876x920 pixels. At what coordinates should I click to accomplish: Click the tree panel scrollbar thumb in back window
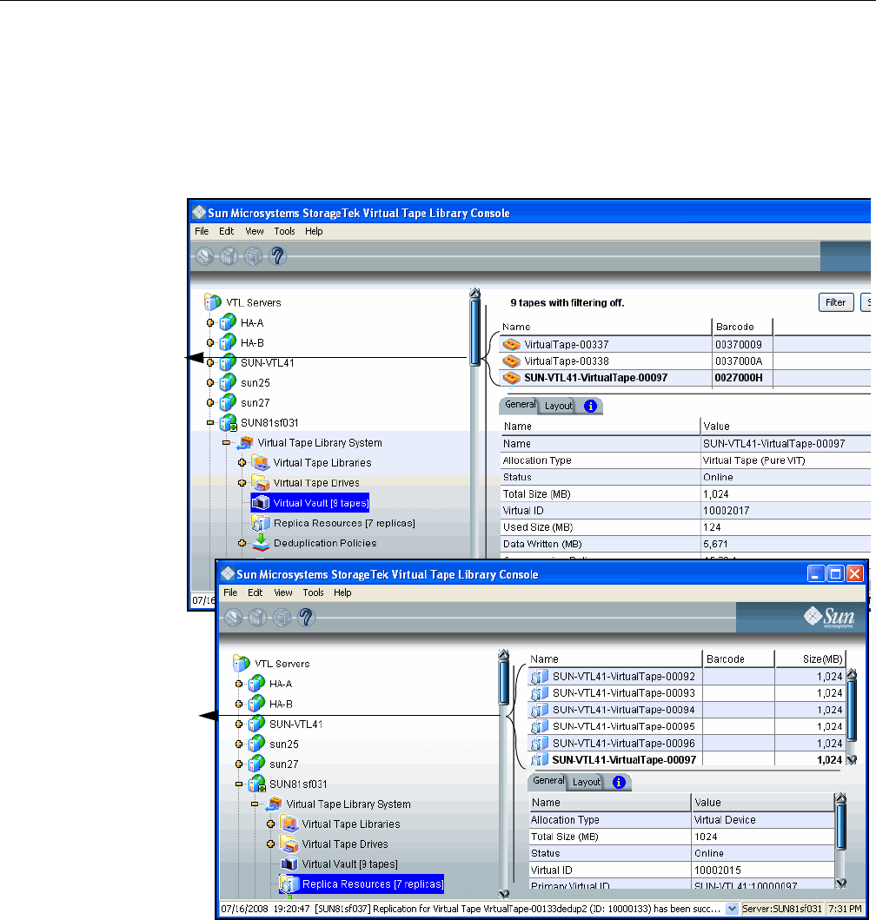click(x=475, y=332)
